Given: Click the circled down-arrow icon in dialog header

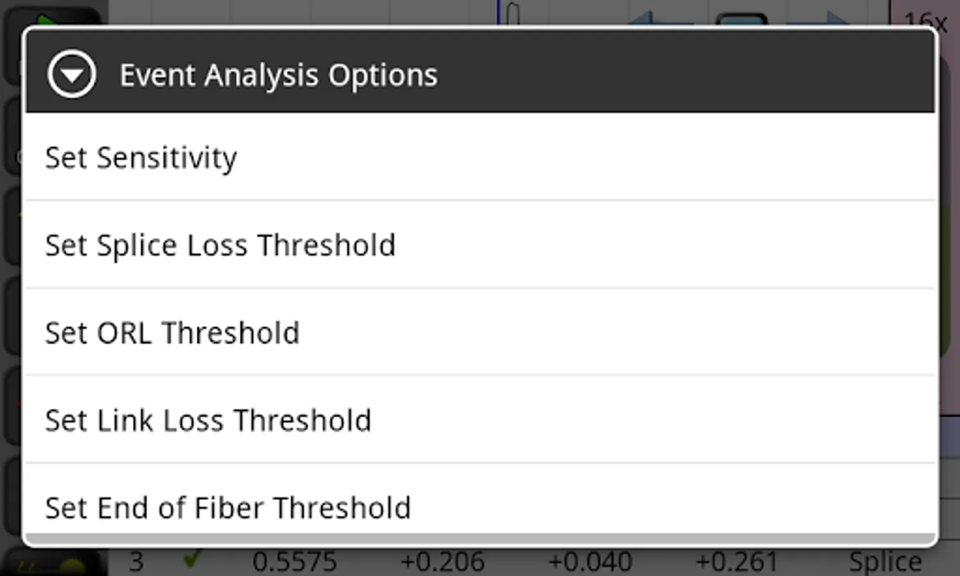Looking at the screenshot, I should coord(72,74).
